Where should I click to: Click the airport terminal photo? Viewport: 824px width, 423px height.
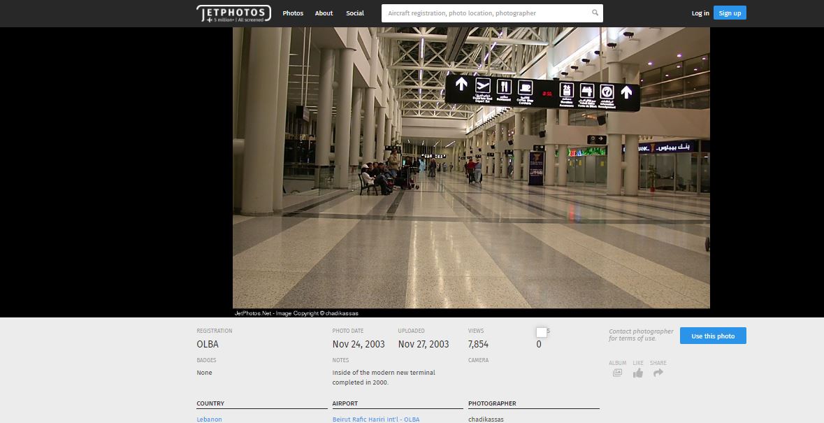[x=471, y=168]
